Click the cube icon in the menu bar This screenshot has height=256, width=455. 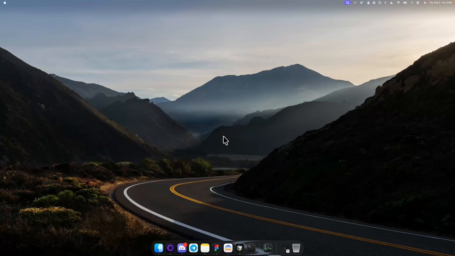(374, 3)
